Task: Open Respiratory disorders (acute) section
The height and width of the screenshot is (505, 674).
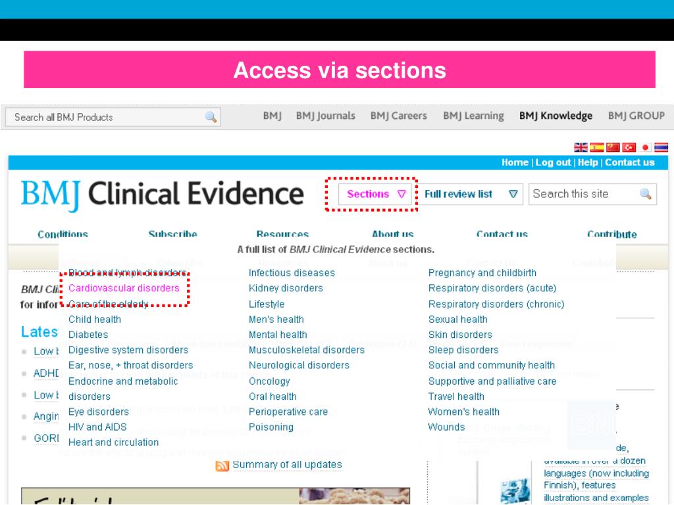Action: [x=492, y=288]
